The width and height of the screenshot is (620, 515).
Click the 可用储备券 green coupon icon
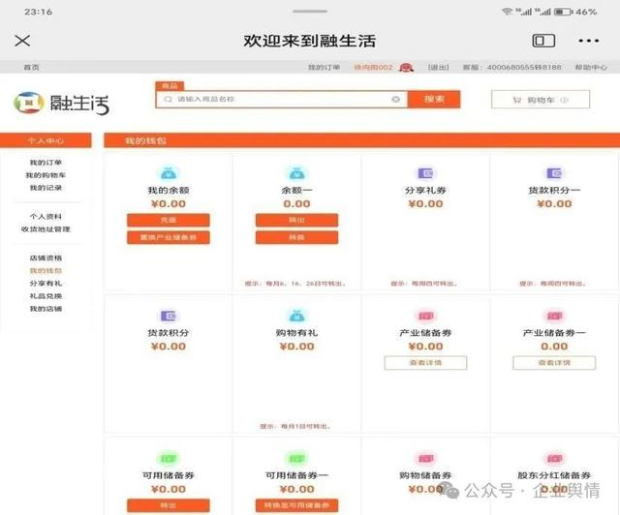pos(169,459)
